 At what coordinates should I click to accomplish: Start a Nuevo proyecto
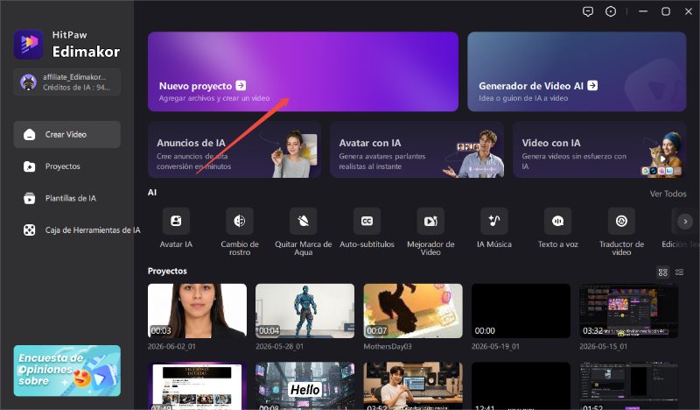(303, 72)
